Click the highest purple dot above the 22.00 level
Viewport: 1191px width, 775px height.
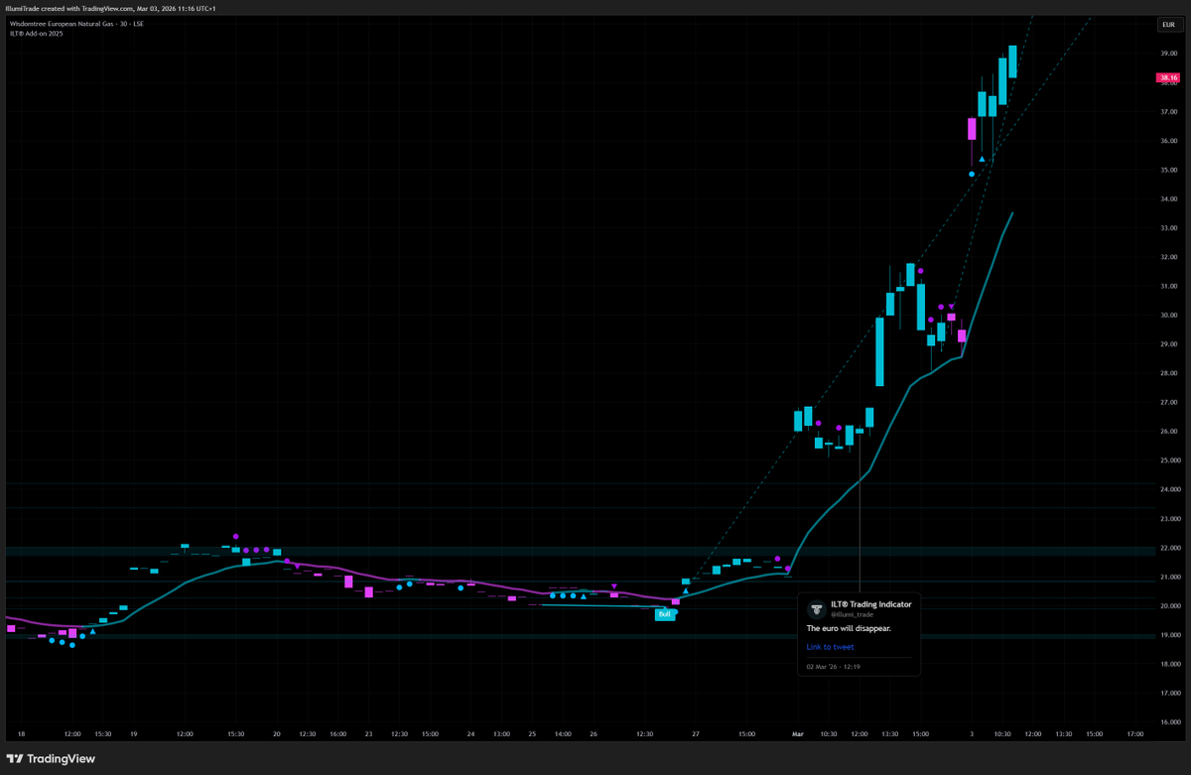(236, 536)
